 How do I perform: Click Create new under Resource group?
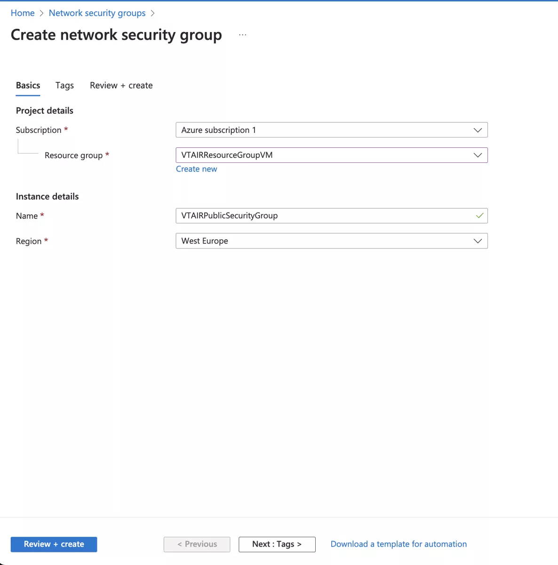pos(196,169)
